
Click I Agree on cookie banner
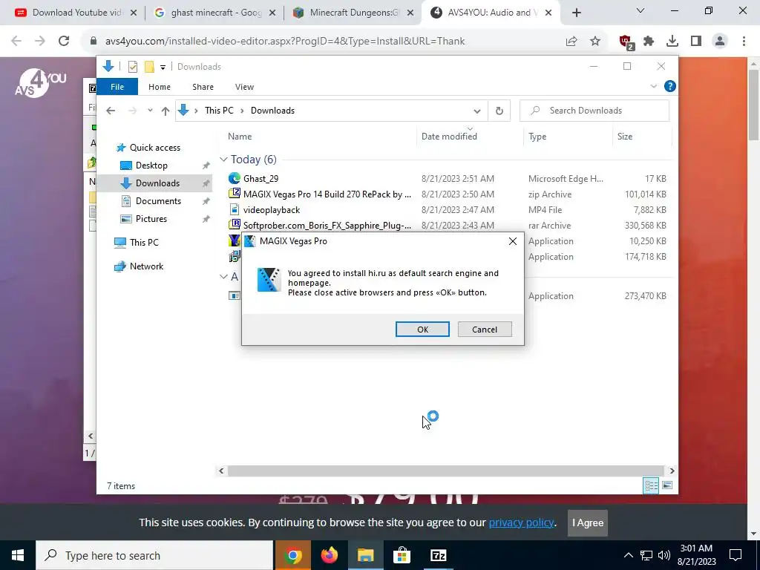tap(588, 522)
